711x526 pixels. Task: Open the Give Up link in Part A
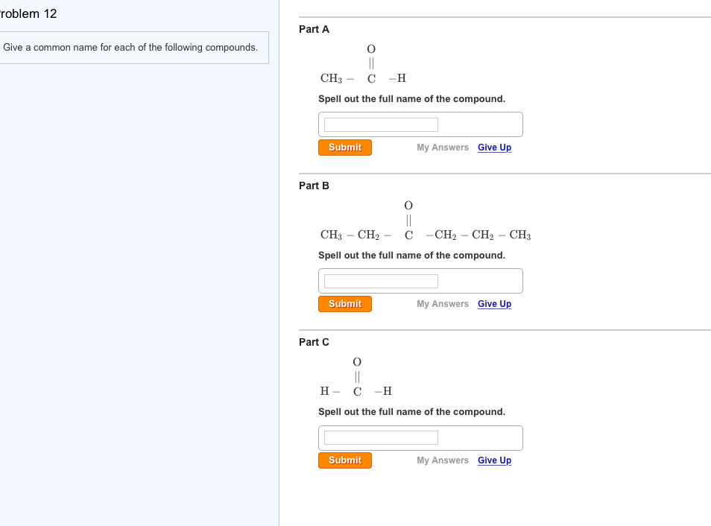494,147
